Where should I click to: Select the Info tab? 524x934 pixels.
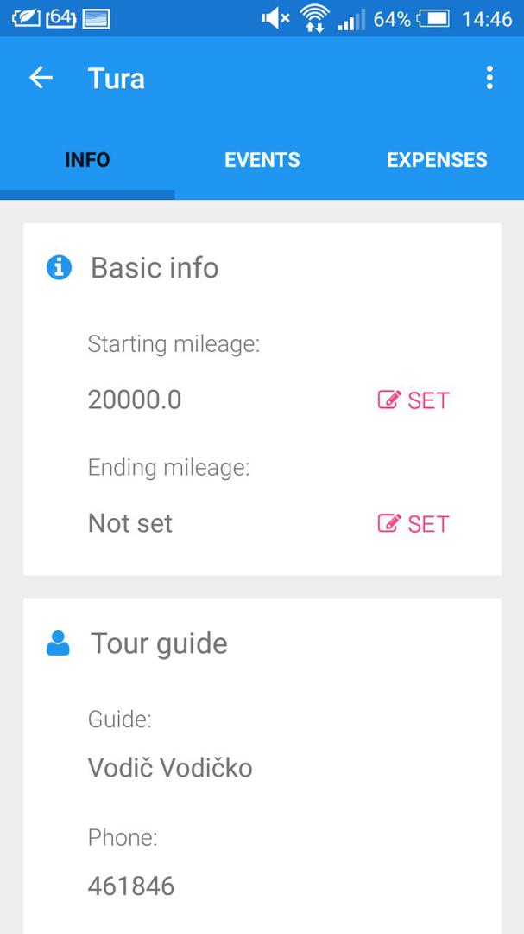coord(87,160)
